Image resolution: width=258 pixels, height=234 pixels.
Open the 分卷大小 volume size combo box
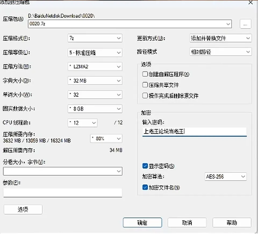pos(63,171)
